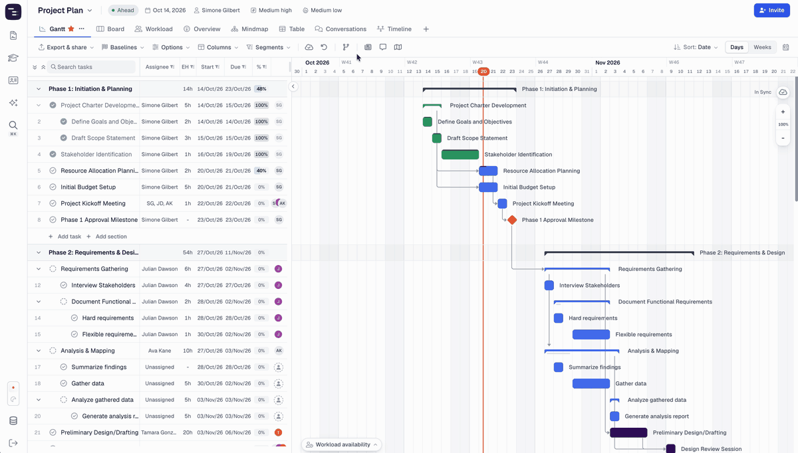Open Sort: Date dropdown
The width and height of the screenshot is (798, 453).
pos(696,47)
